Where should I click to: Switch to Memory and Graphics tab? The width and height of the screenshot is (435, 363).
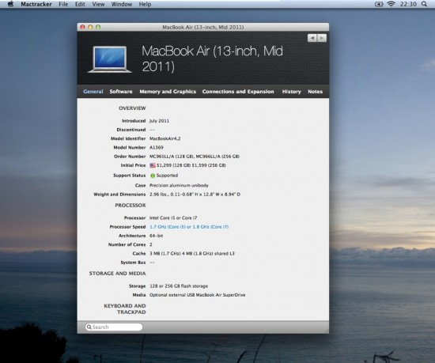click(168, 92)
